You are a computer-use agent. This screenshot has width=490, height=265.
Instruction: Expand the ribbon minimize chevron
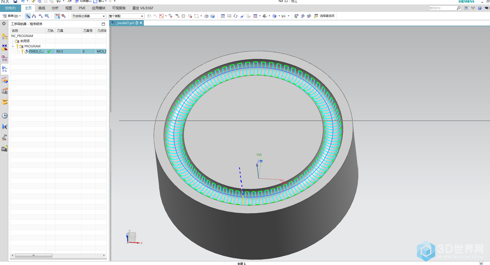[473, 8]
